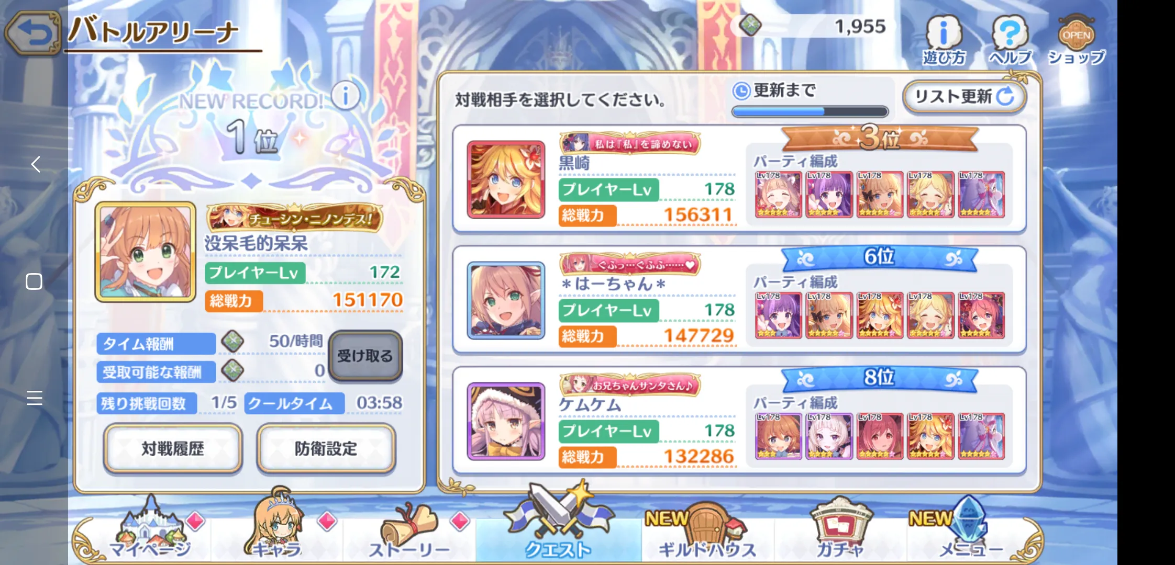Tap the info icon next to NEW RECORD
The height and width of the screenshot is (565, 1175).
pos(346,96)
